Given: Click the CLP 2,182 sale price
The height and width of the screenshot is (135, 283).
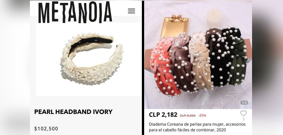Looking at the screenshot, I should click(x=163, y=115).
